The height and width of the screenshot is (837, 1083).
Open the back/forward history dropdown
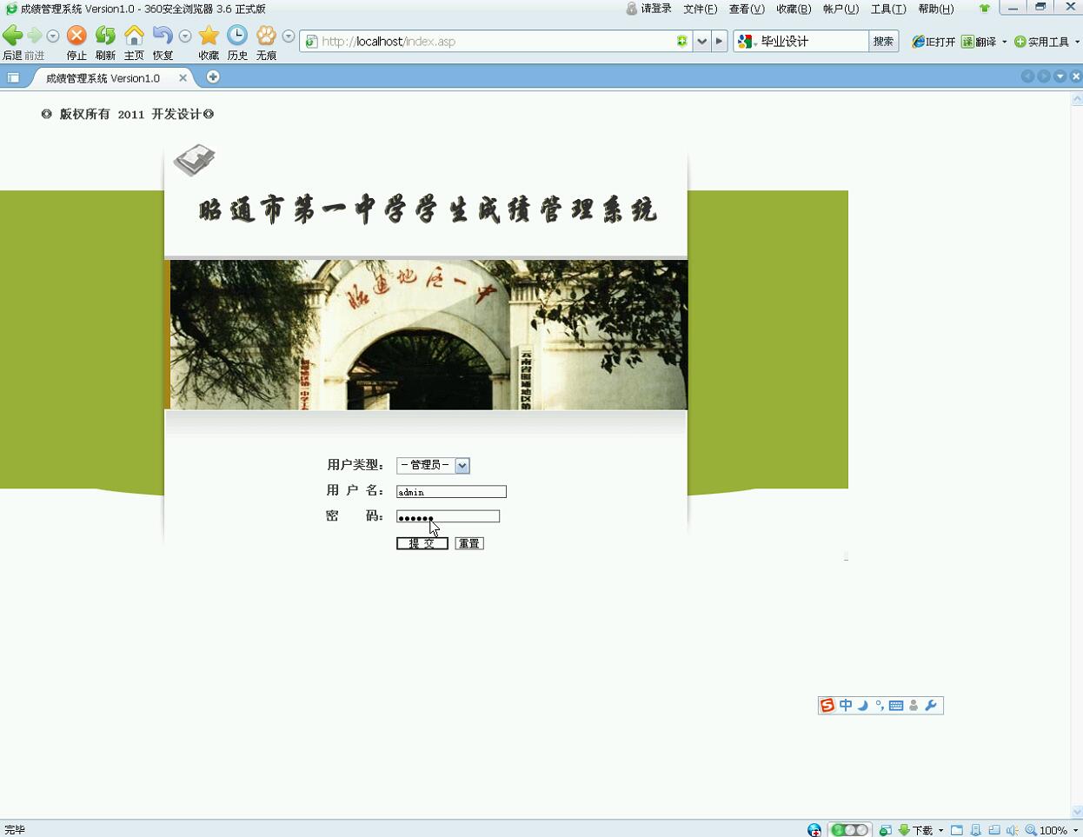(53, 37)
